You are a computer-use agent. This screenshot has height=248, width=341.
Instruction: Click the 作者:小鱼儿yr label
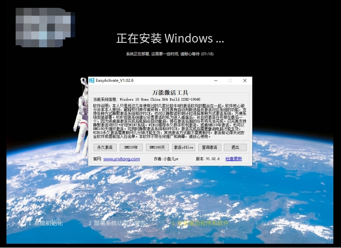[166, 159]
